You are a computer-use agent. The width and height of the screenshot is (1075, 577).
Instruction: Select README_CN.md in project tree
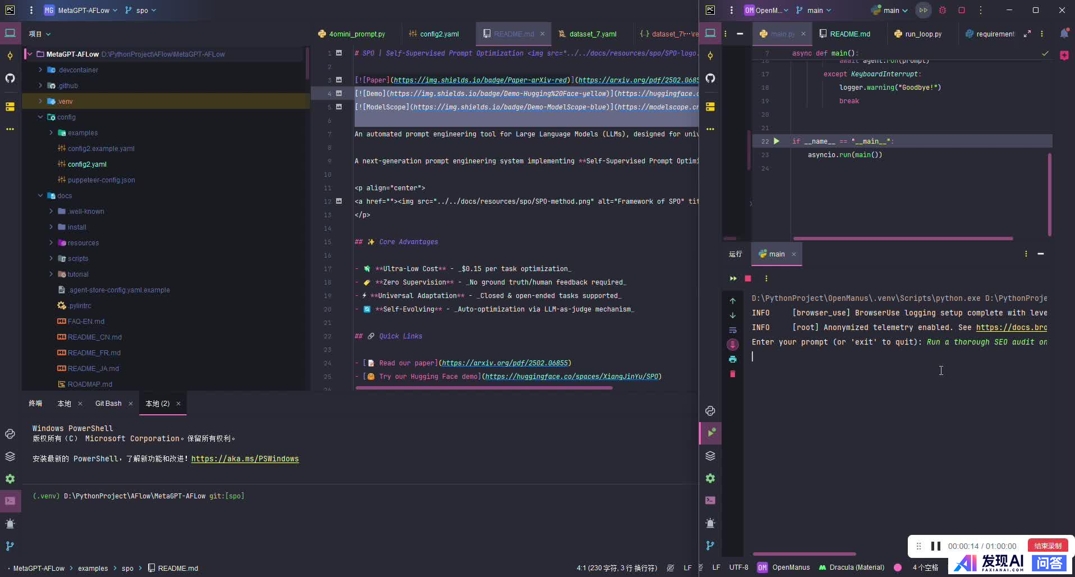click(x=94, y=337)
